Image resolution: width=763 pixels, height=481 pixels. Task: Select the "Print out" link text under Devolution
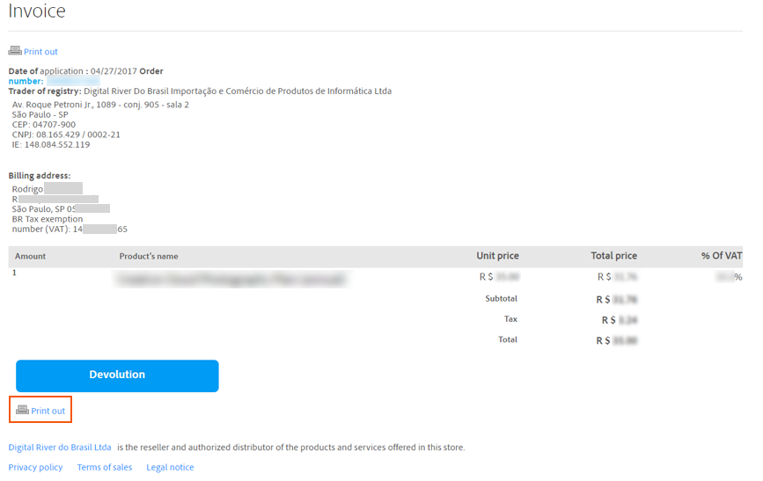(48, 411)
